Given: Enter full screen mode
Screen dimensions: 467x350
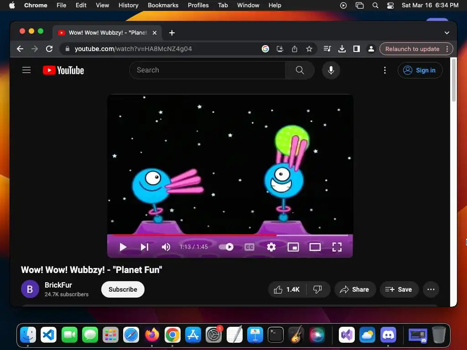Looking at the screenshot, I should pos(337,247).
